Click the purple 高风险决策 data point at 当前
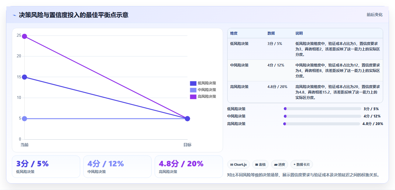 tap(24, 36)
